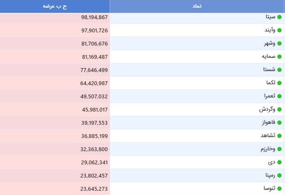Viewport: 285px width, 195px height.
Task: Open symbol ثعمرا
Action: [270, 96]
